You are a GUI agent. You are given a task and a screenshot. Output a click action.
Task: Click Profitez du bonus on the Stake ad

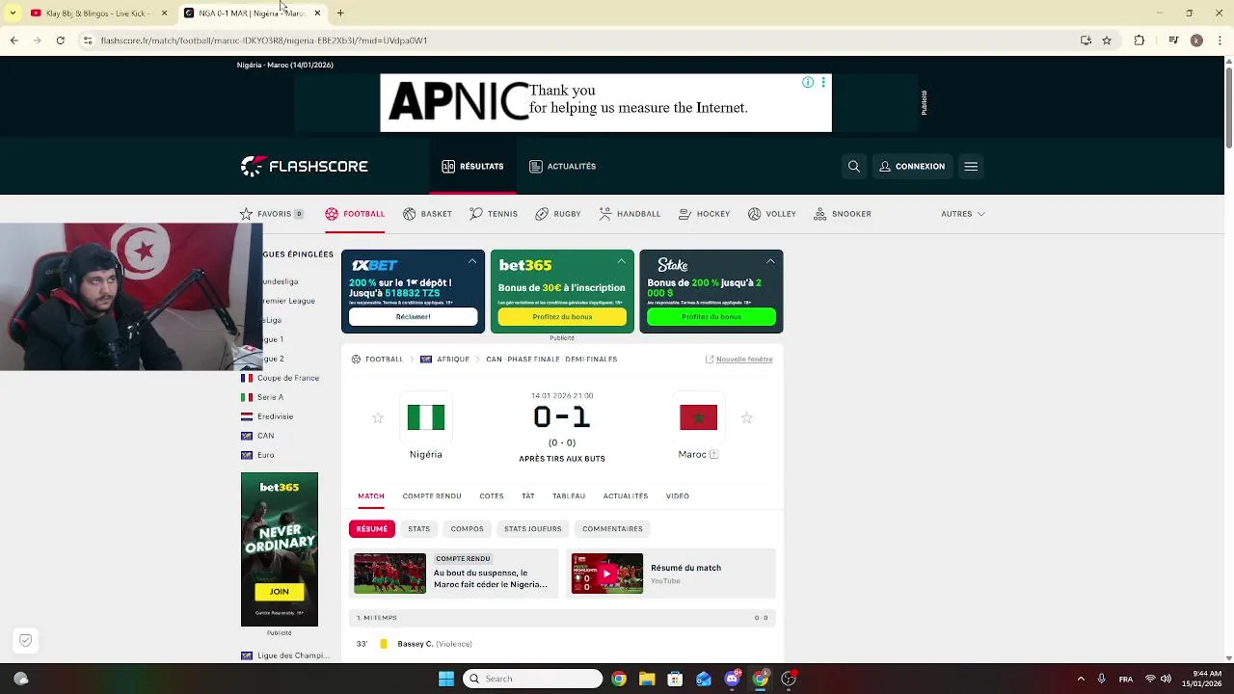click(711, 317)
